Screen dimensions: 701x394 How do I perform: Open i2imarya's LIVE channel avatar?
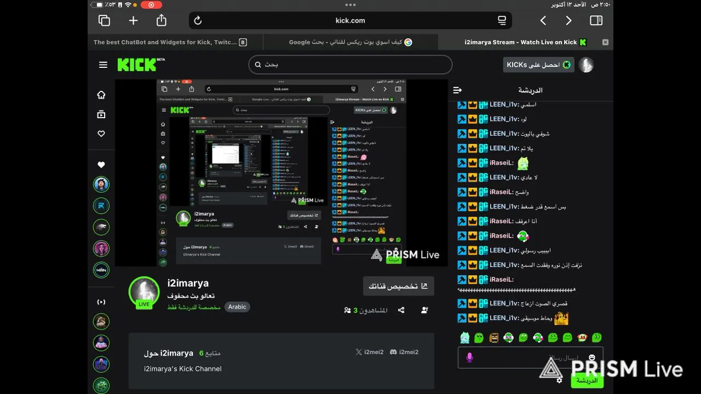click(144, 292)
